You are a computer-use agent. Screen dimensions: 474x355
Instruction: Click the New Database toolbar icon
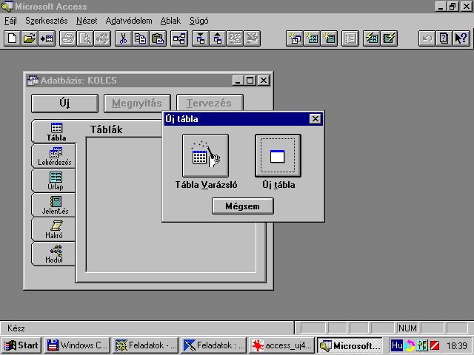click(x=13, y=38)
